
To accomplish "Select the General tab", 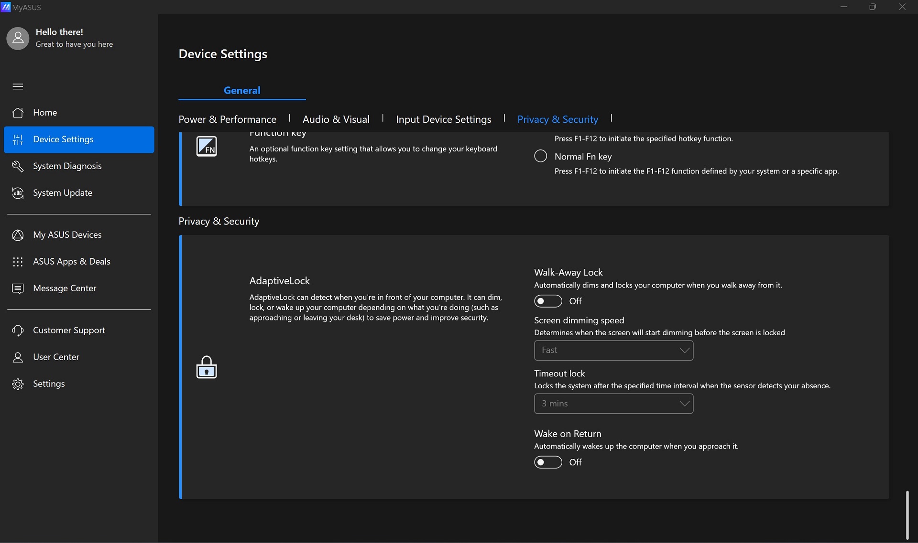I will coord(242,90).
